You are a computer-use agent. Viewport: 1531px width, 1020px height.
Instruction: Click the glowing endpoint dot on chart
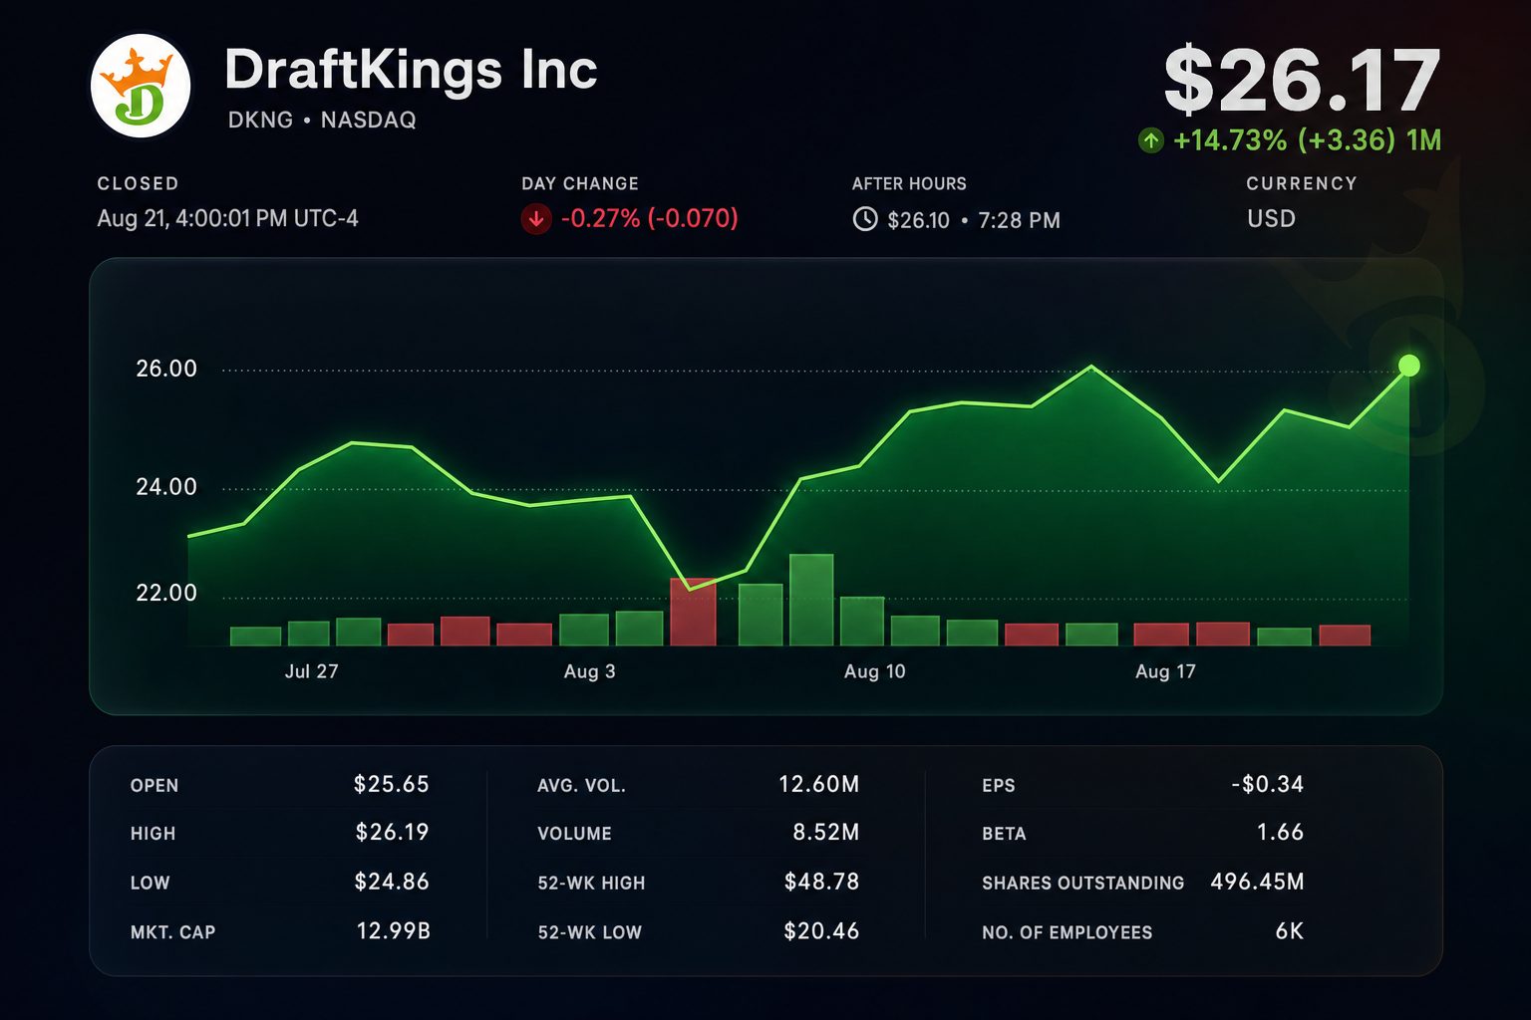[1408, 366]
